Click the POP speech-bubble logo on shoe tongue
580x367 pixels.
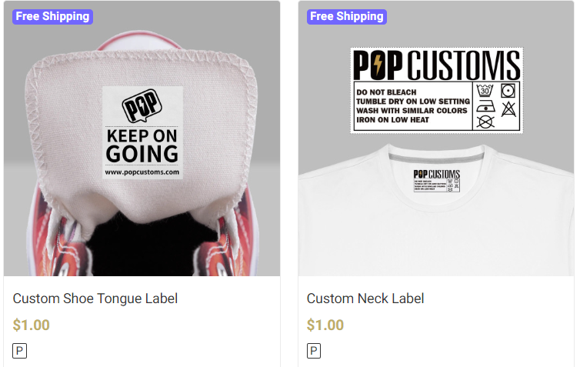click(142, 105)
